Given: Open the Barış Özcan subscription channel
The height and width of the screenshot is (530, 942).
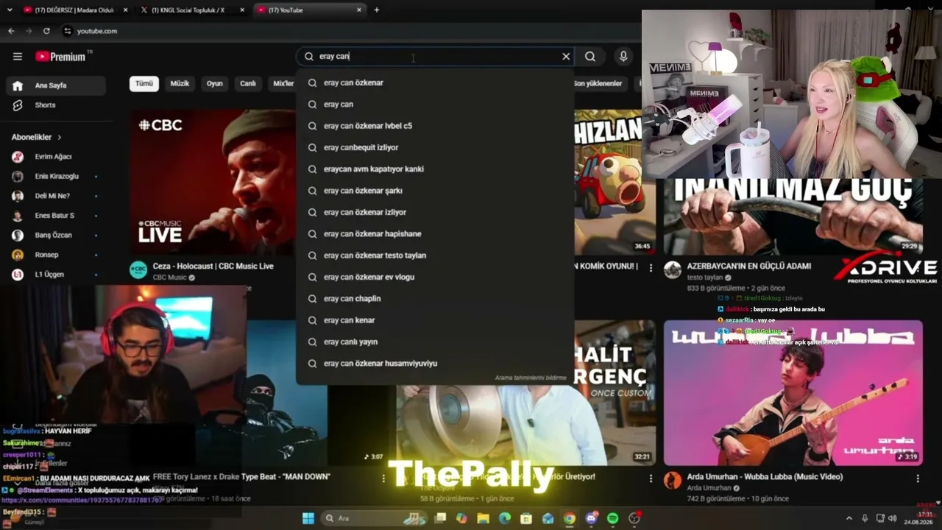Looking at the screenshot, I should click(x=57, y=236).
